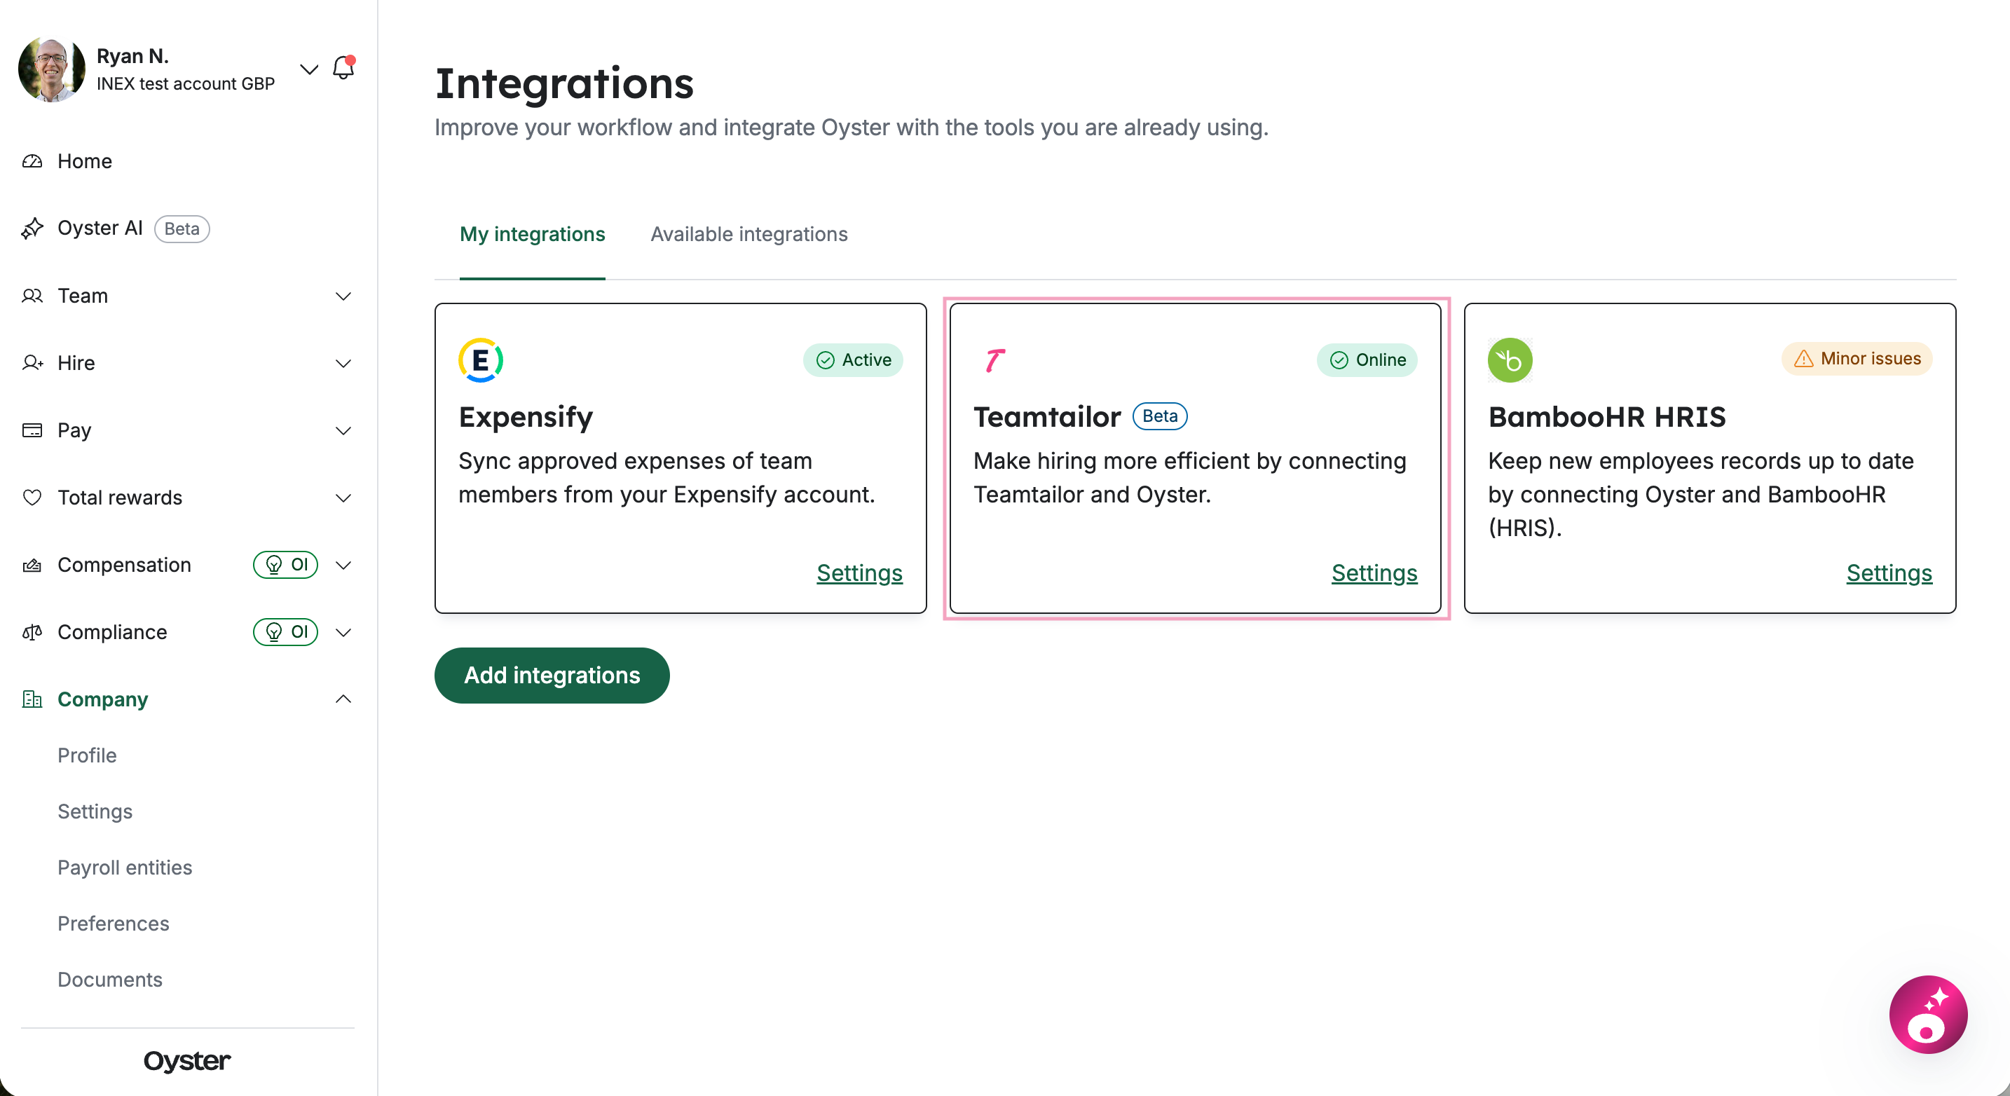The image size is (2010, 1096).
Task: Click the Add integrations button
Action: (552, 676)
